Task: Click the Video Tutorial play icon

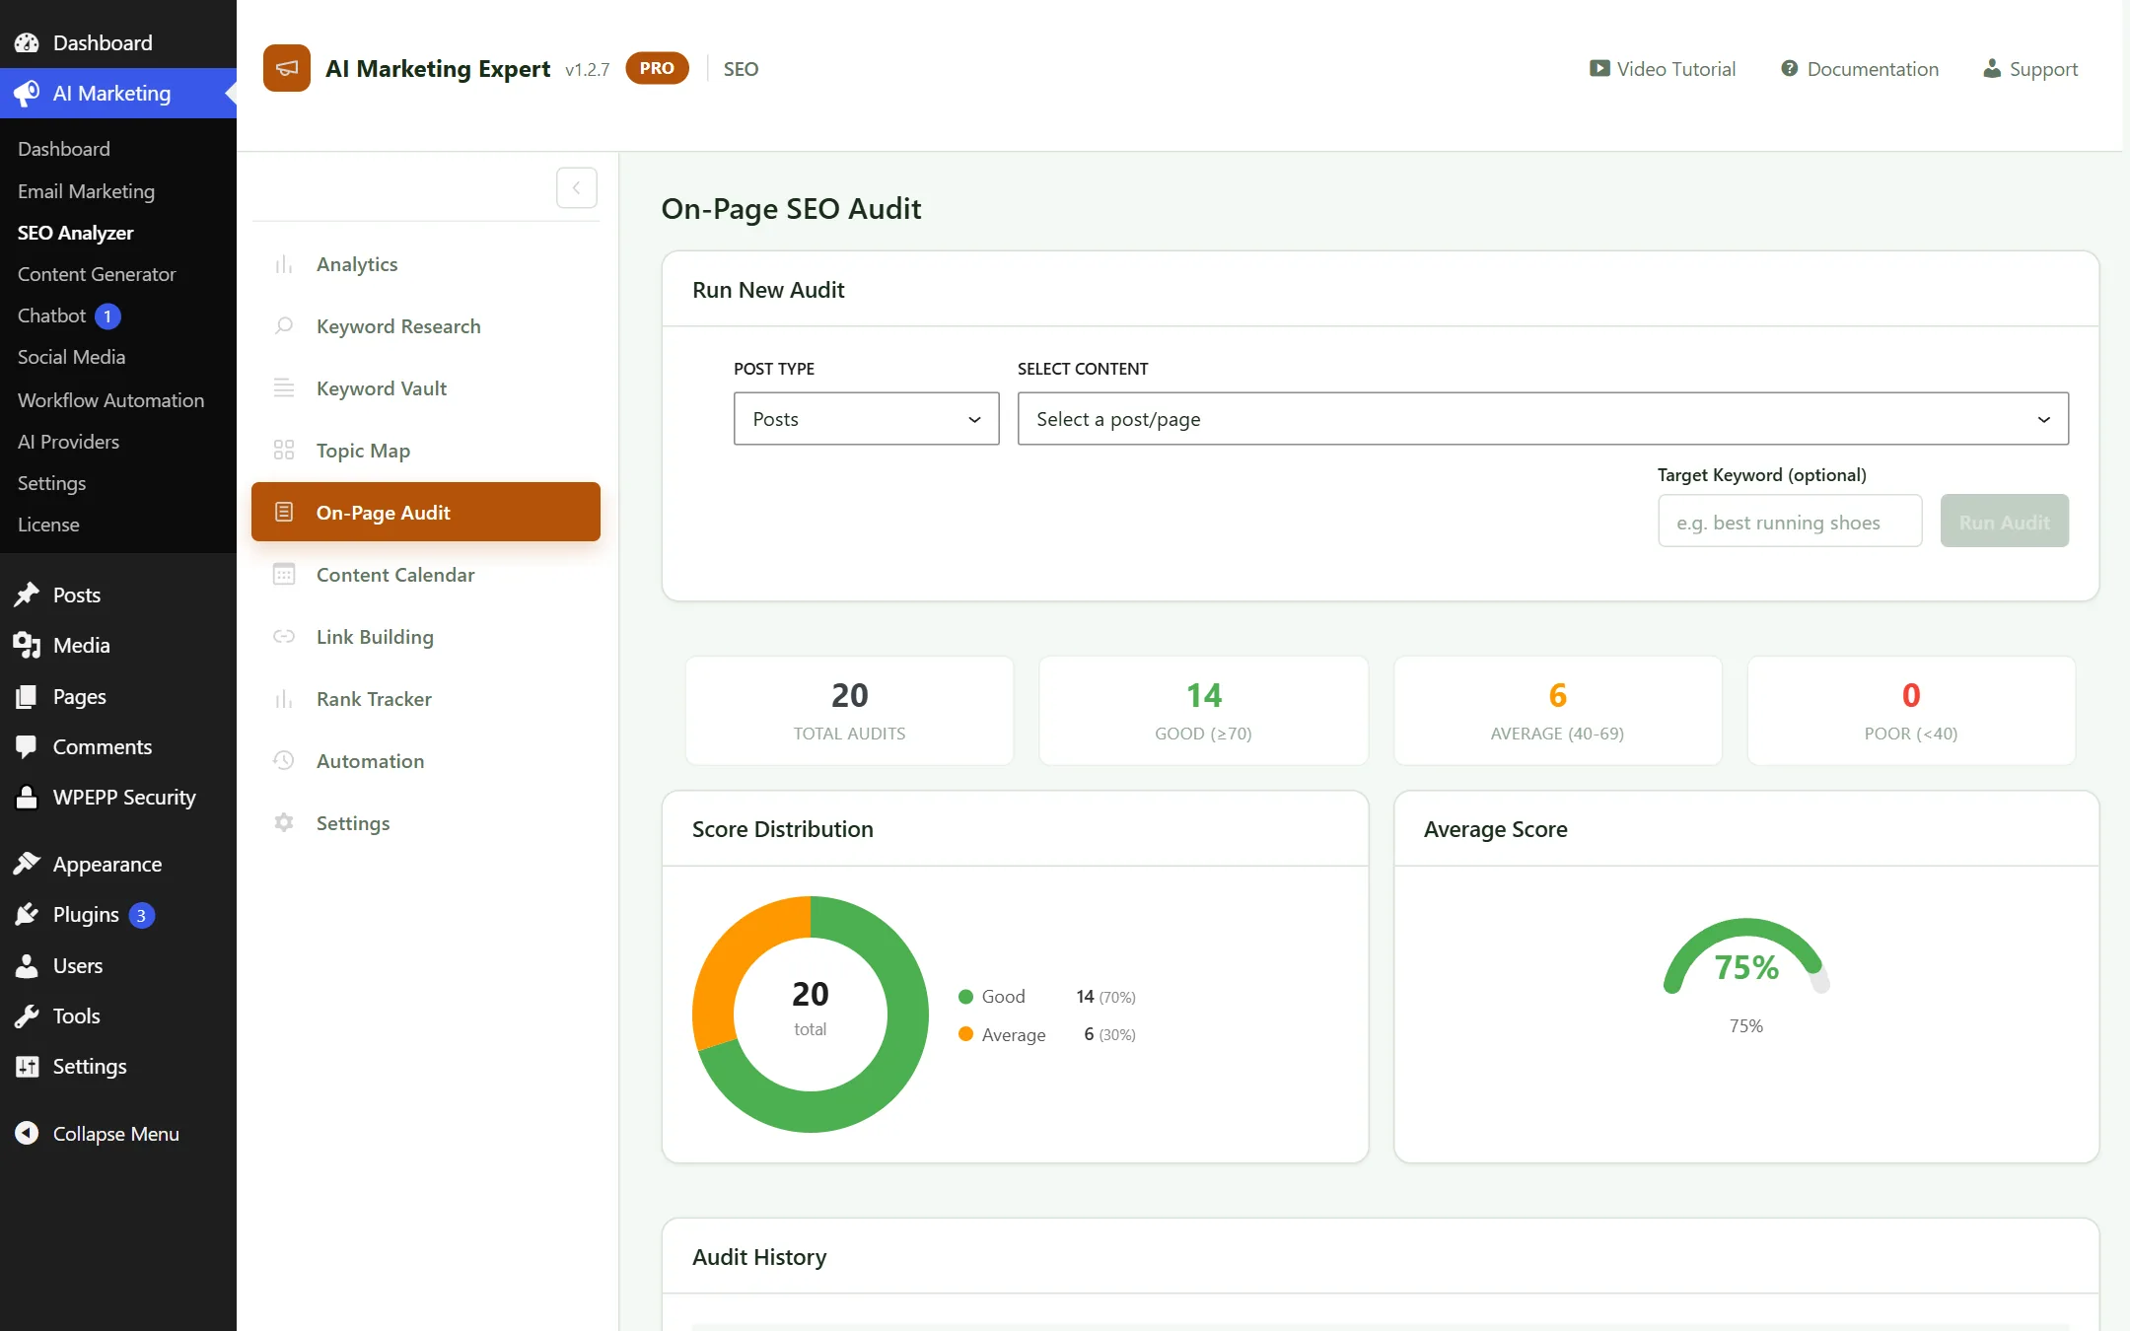Action: (1598, 68)
